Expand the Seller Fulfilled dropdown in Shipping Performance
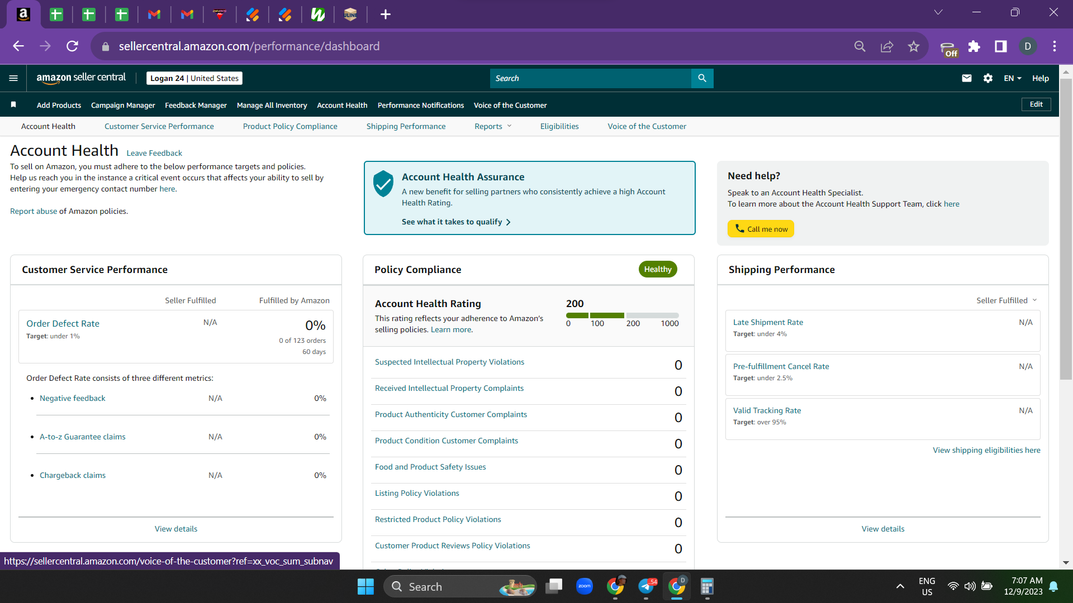 (x=1006, y=300)
